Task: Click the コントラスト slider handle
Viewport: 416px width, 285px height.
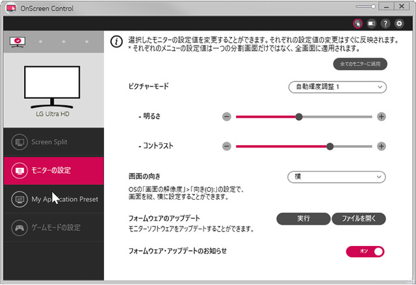Action: point(330,146)
